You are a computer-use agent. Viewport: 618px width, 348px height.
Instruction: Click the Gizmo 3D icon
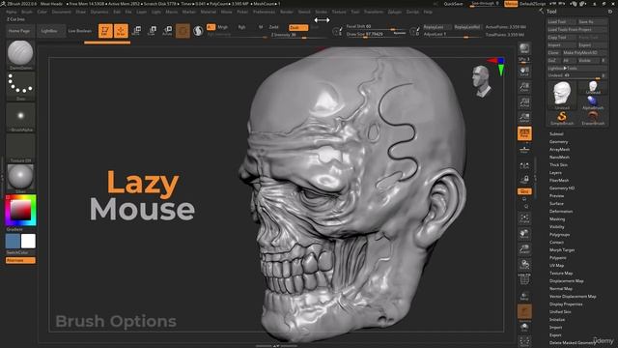point(183,31)
